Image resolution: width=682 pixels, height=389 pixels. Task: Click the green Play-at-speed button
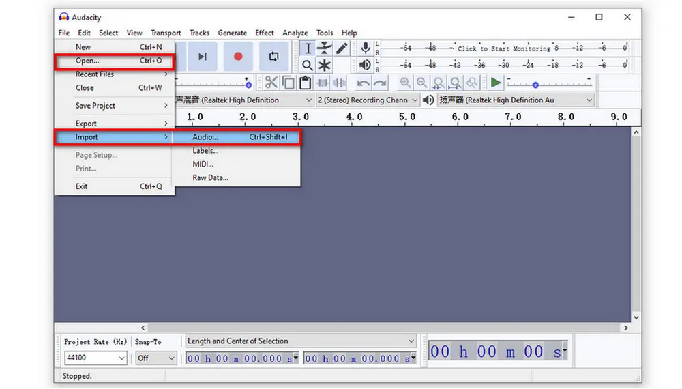(x=495, y=83)
